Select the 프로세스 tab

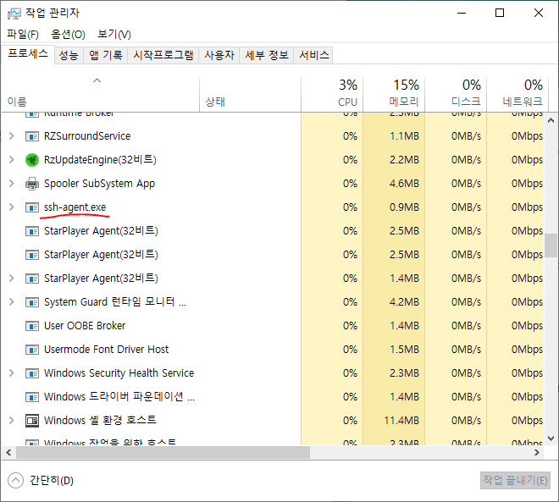pos(28,54)
